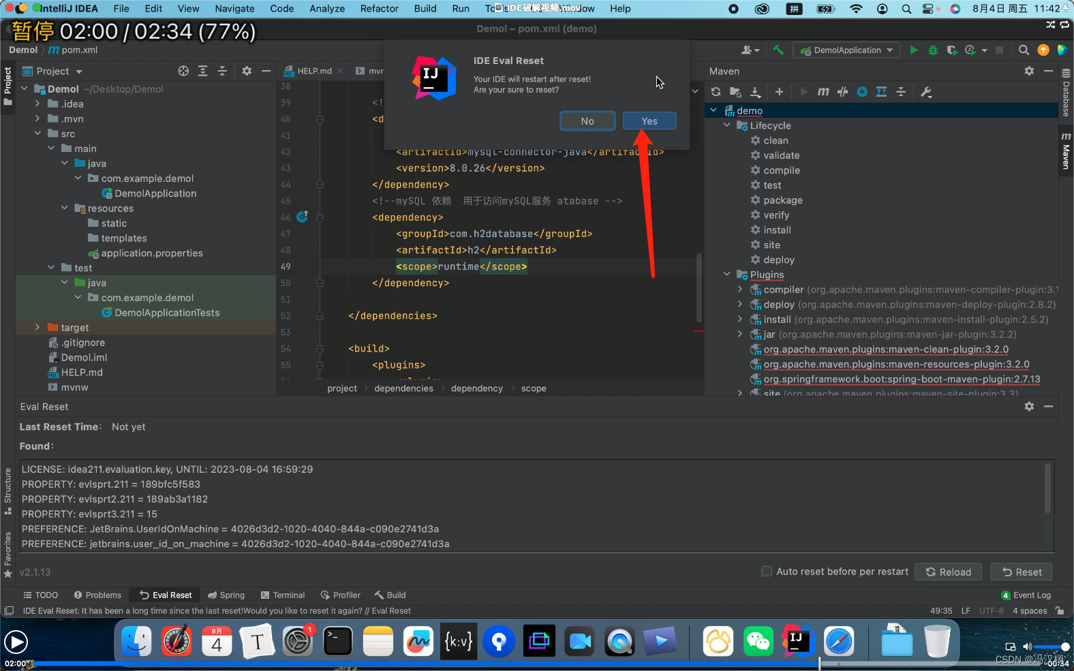Hide the Project tool window
Viewport: 1074px width, 671px height.
click(266, 71)
